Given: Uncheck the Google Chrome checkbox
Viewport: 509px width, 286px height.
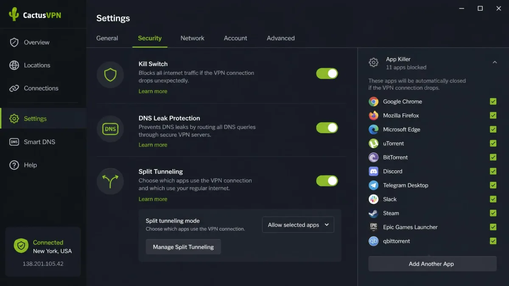Looking at the screenshot, I should point(493,101).
